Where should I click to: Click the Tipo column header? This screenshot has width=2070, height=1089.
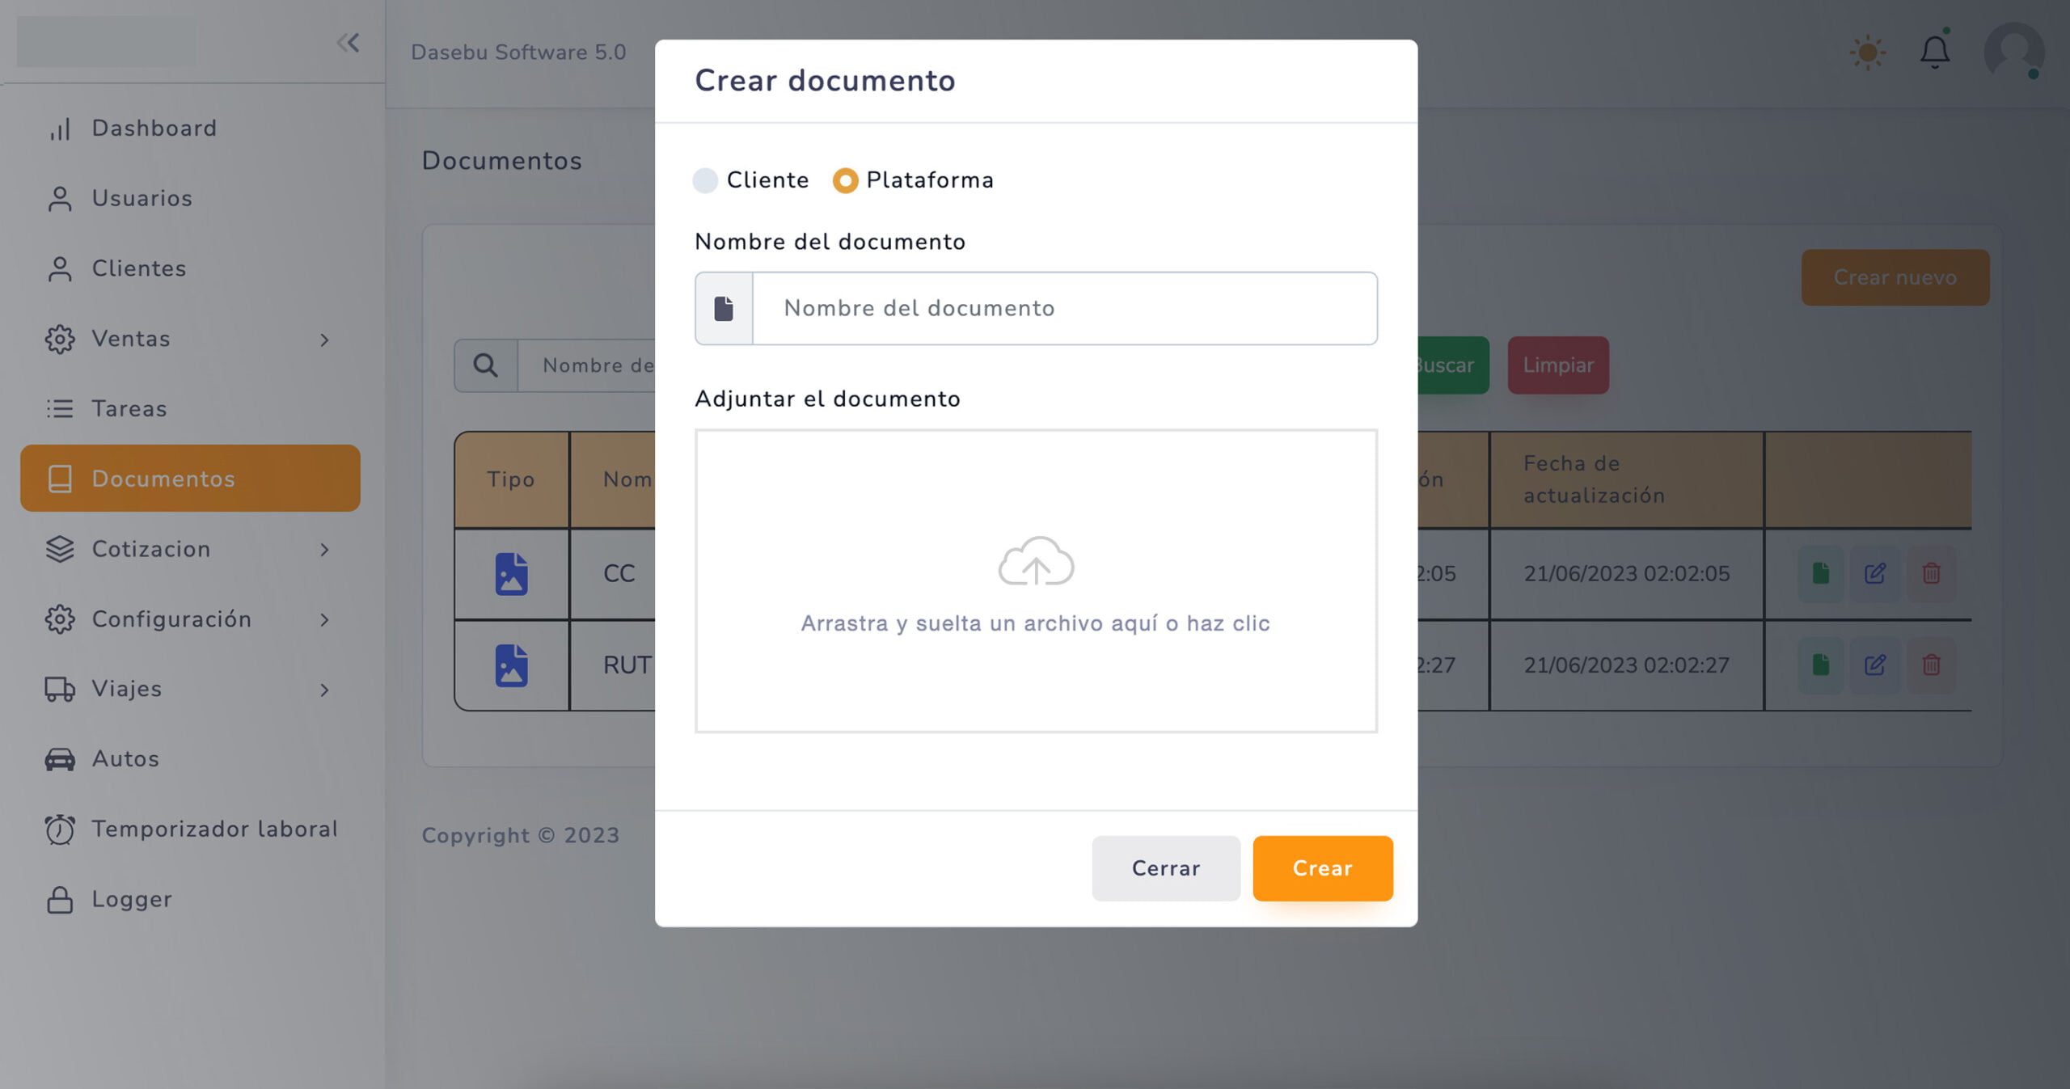[x=511, y=479]
